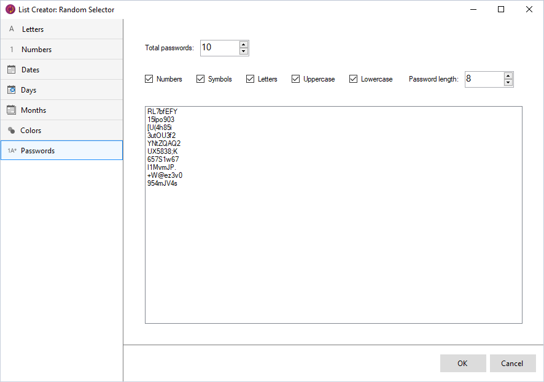Select the Dates category

(62, 70)
